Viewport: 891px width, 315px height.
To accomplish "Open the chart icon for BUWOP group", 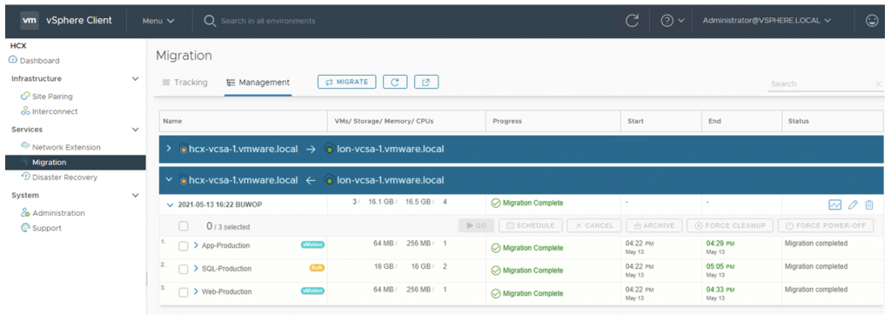I will point(834,204).
